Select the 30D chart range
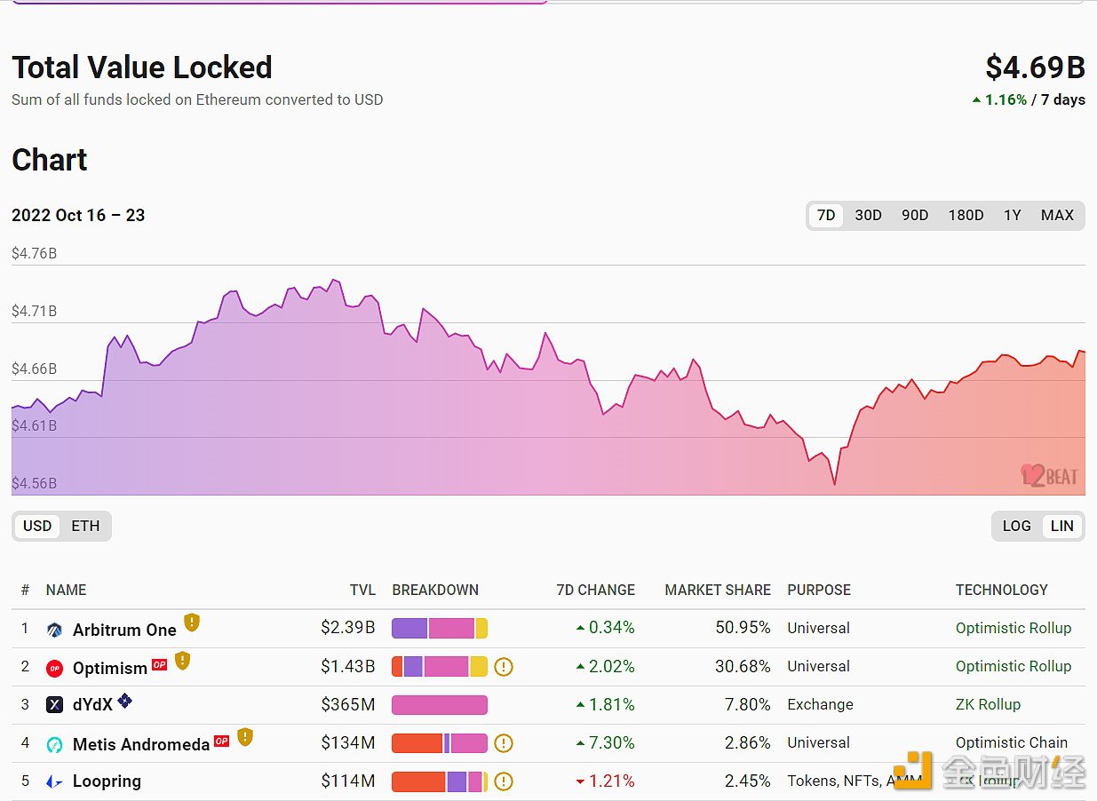The image size is (1097, 801). point(868,215)
